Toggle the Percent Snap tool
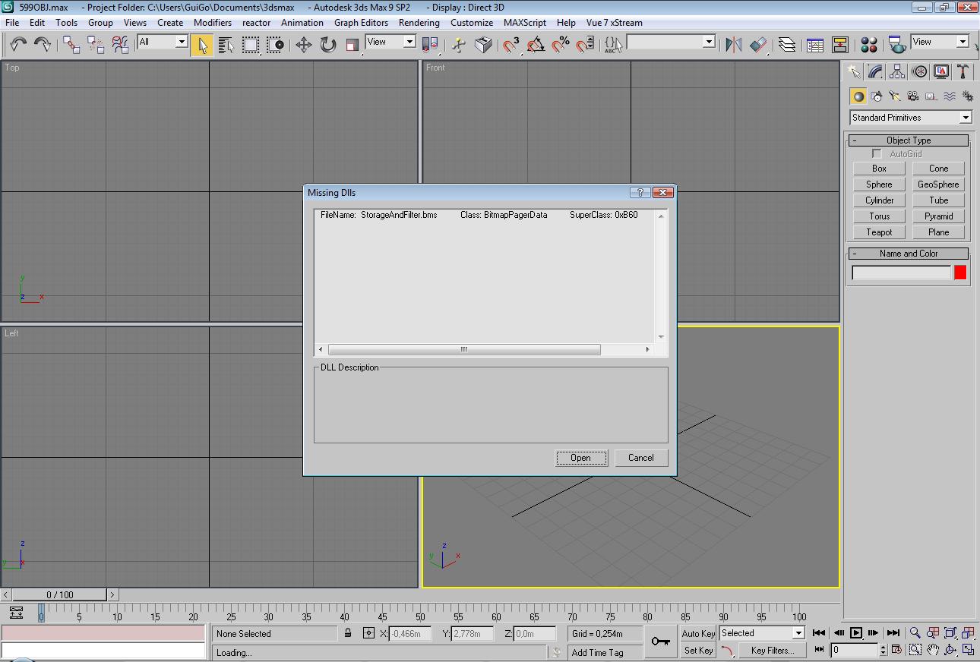The height and width of the screenshot is (662, 980). pos(561,45)
